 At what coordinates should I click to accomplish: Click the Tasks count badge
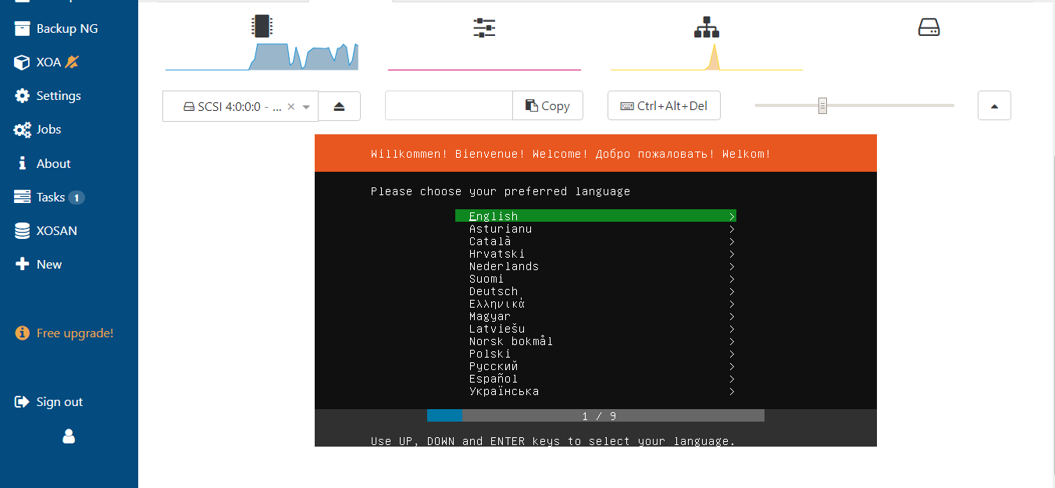pos(77,198)
